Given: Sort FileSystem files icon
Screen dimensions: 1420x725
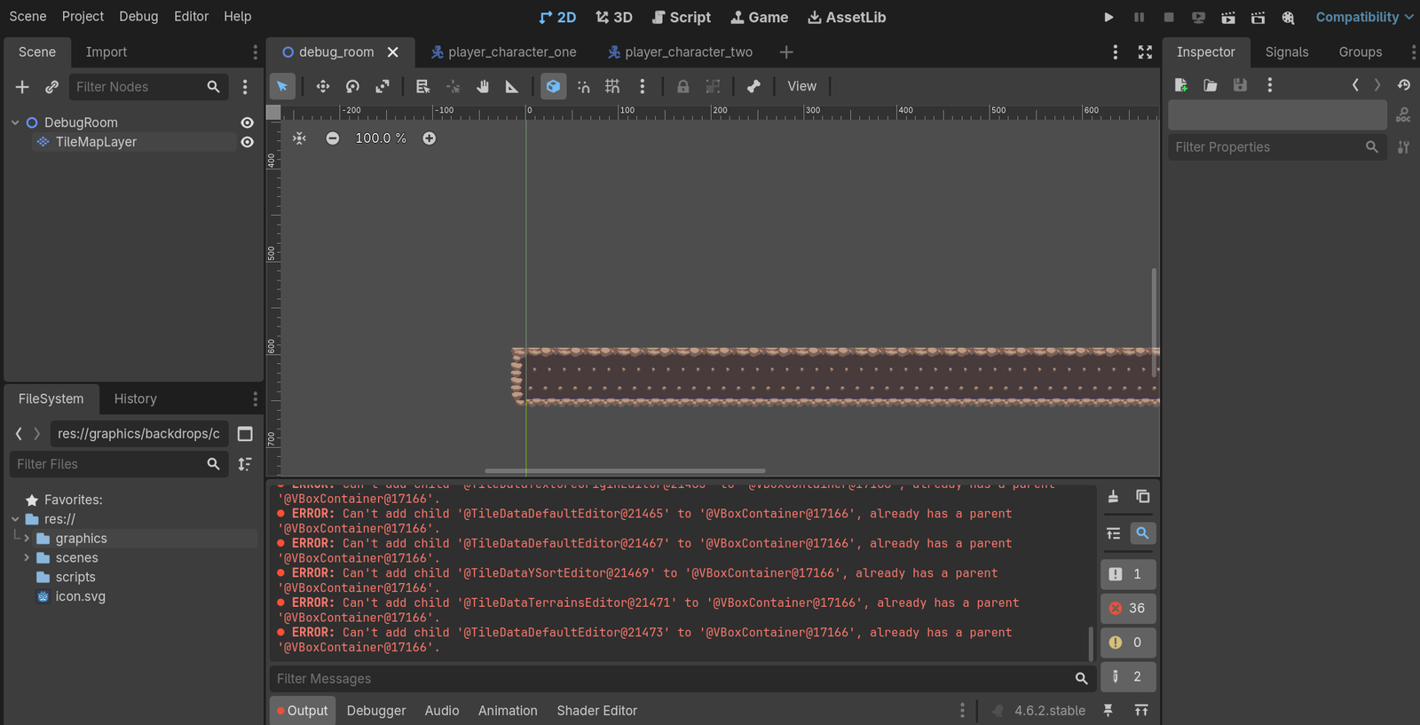Looking at the screenshot, I should pyautogui.click(x=246, y=464).
